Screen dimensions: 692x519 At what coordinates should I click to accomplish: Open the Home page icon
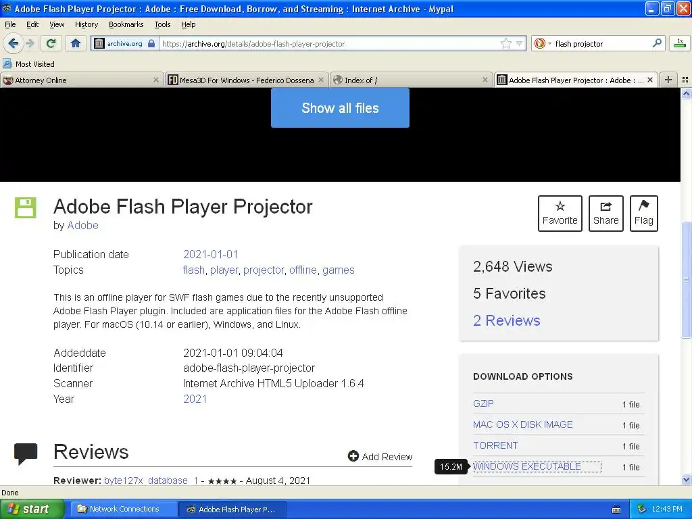tap(76, 43)
